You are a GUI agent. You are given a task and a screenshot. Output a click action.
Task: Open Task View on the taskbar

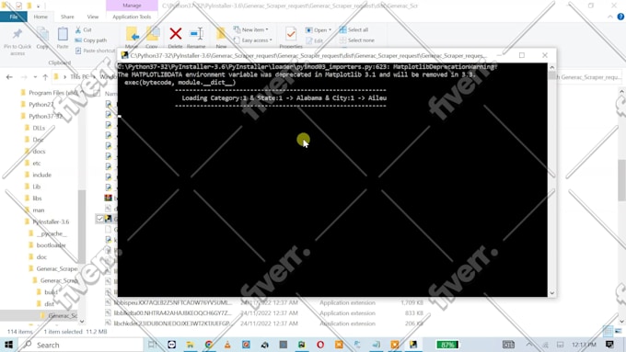(x=153, y=345)
